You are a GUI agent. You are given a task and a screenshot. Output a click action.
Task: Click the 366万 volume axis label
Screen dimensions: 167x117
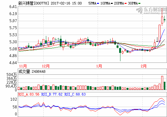(x=12, y=79)
